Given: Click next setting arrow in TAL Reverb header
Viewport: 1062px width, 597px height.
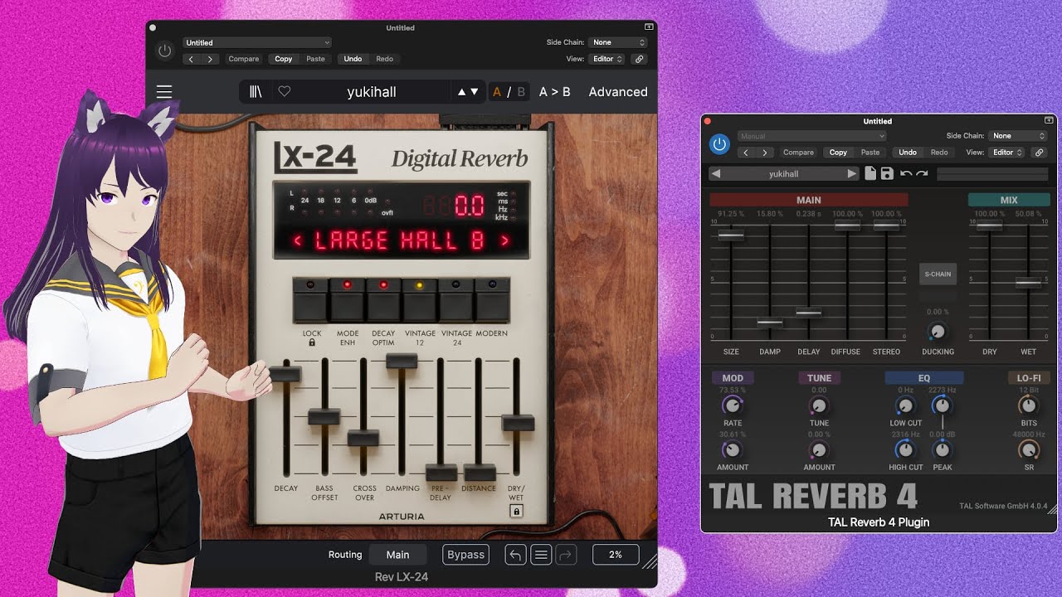Looking at the screenshot, I should pos(765,153).
